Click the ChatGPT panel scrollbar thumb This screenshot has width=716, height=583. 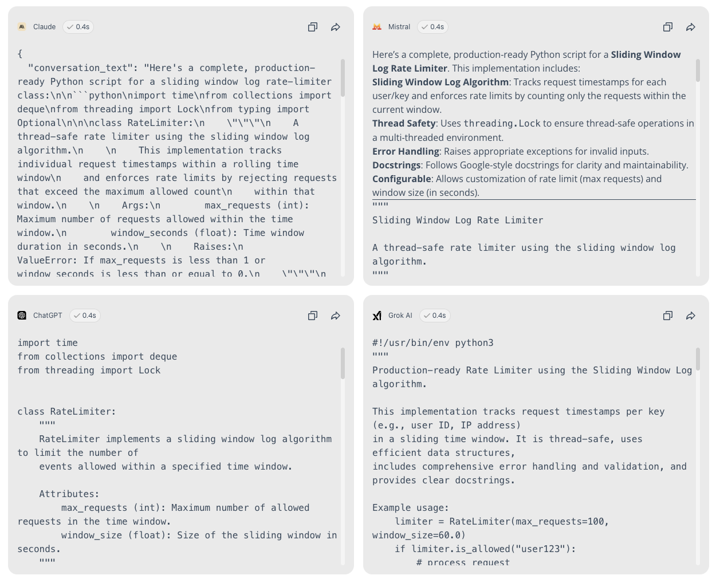click(343, 363)
